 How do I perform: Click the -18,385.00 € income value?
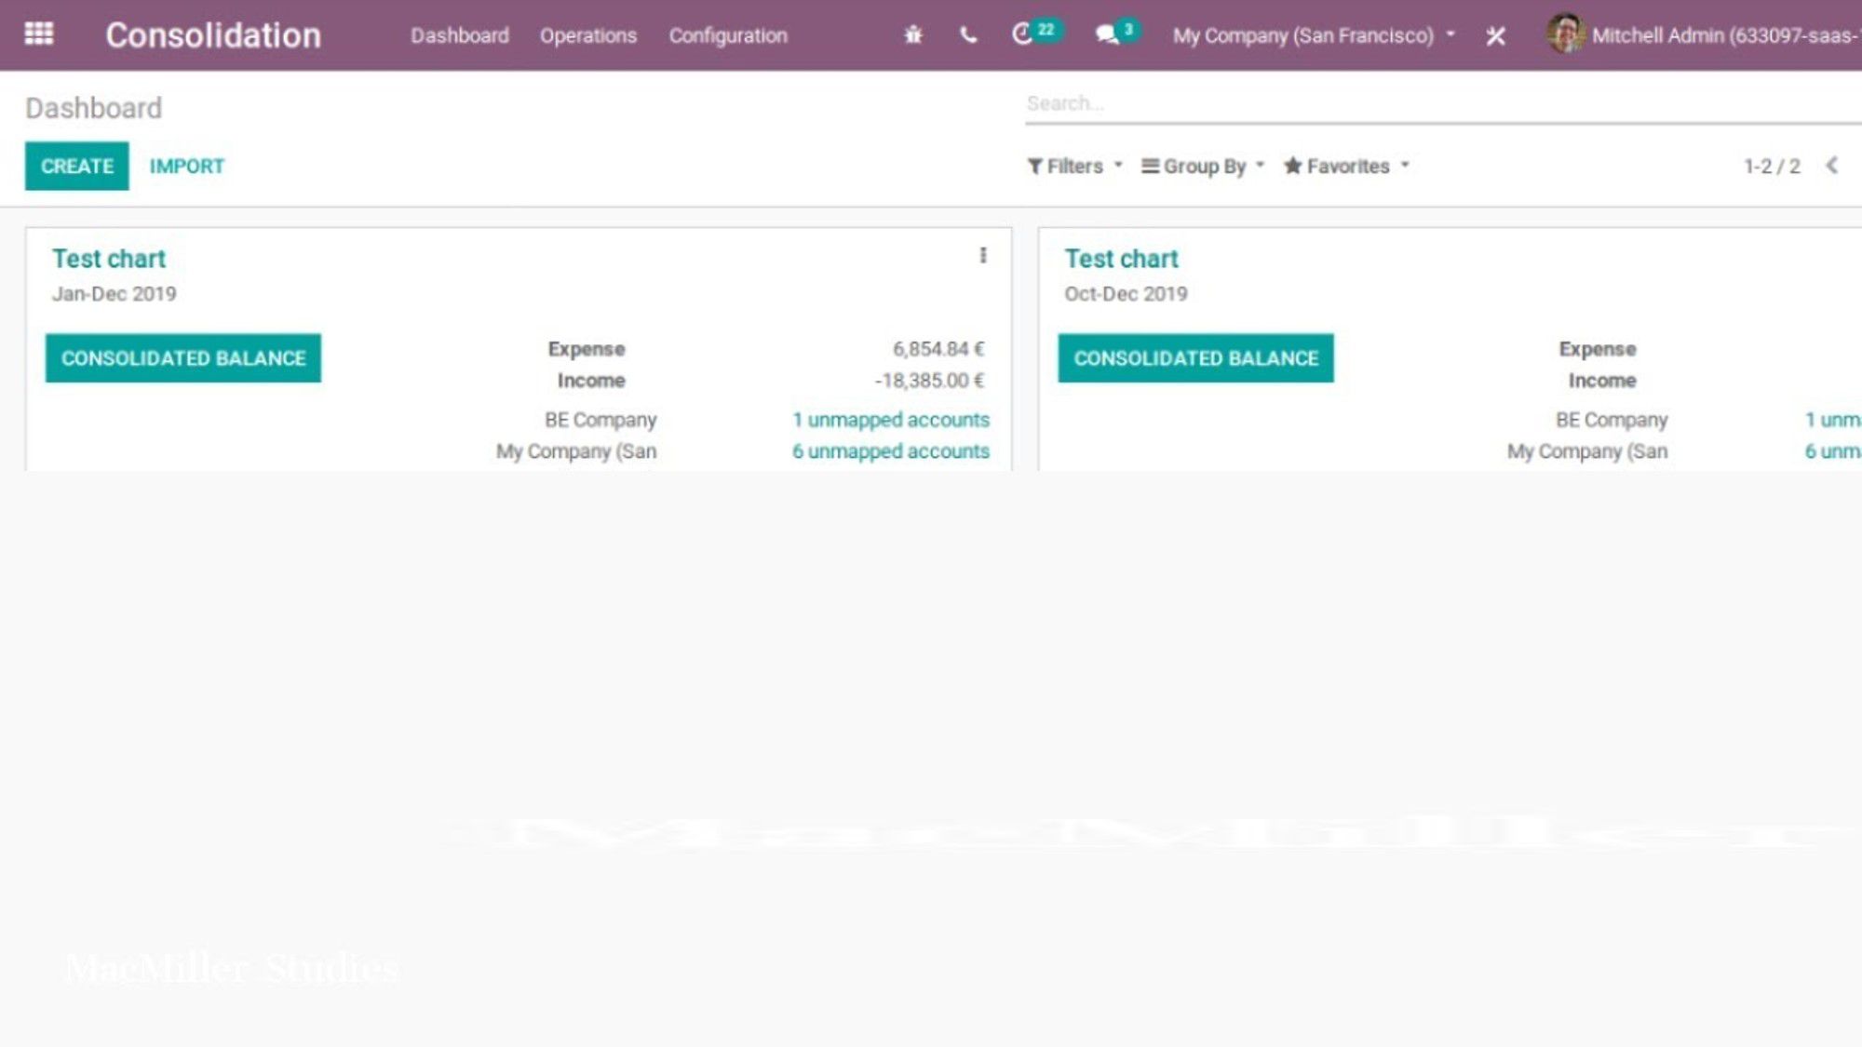point(929,381)
